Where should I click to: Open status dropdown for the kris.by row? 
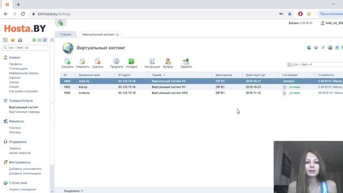284,87
